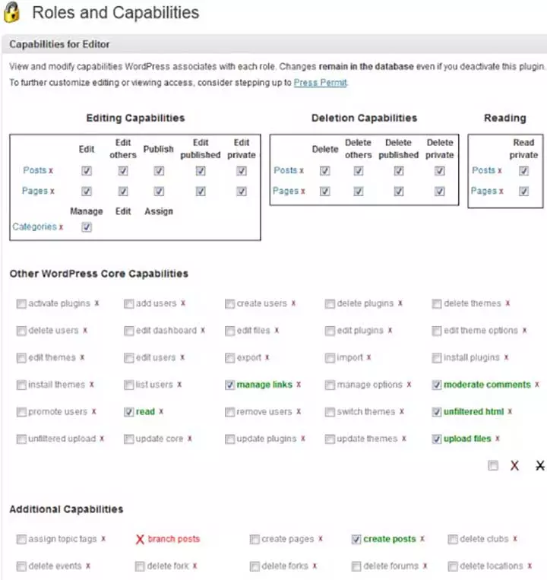Click the red x next to moderate comments
This screenshot has height=580, width=547.
[536, 385]
